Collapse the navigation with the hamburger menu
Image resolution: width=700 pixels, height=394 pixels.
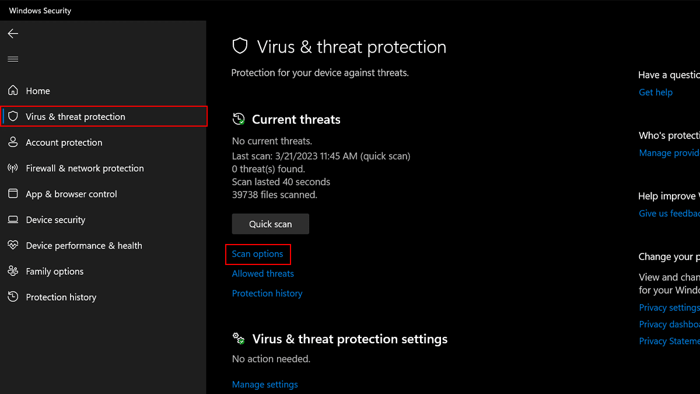(12, 58)
